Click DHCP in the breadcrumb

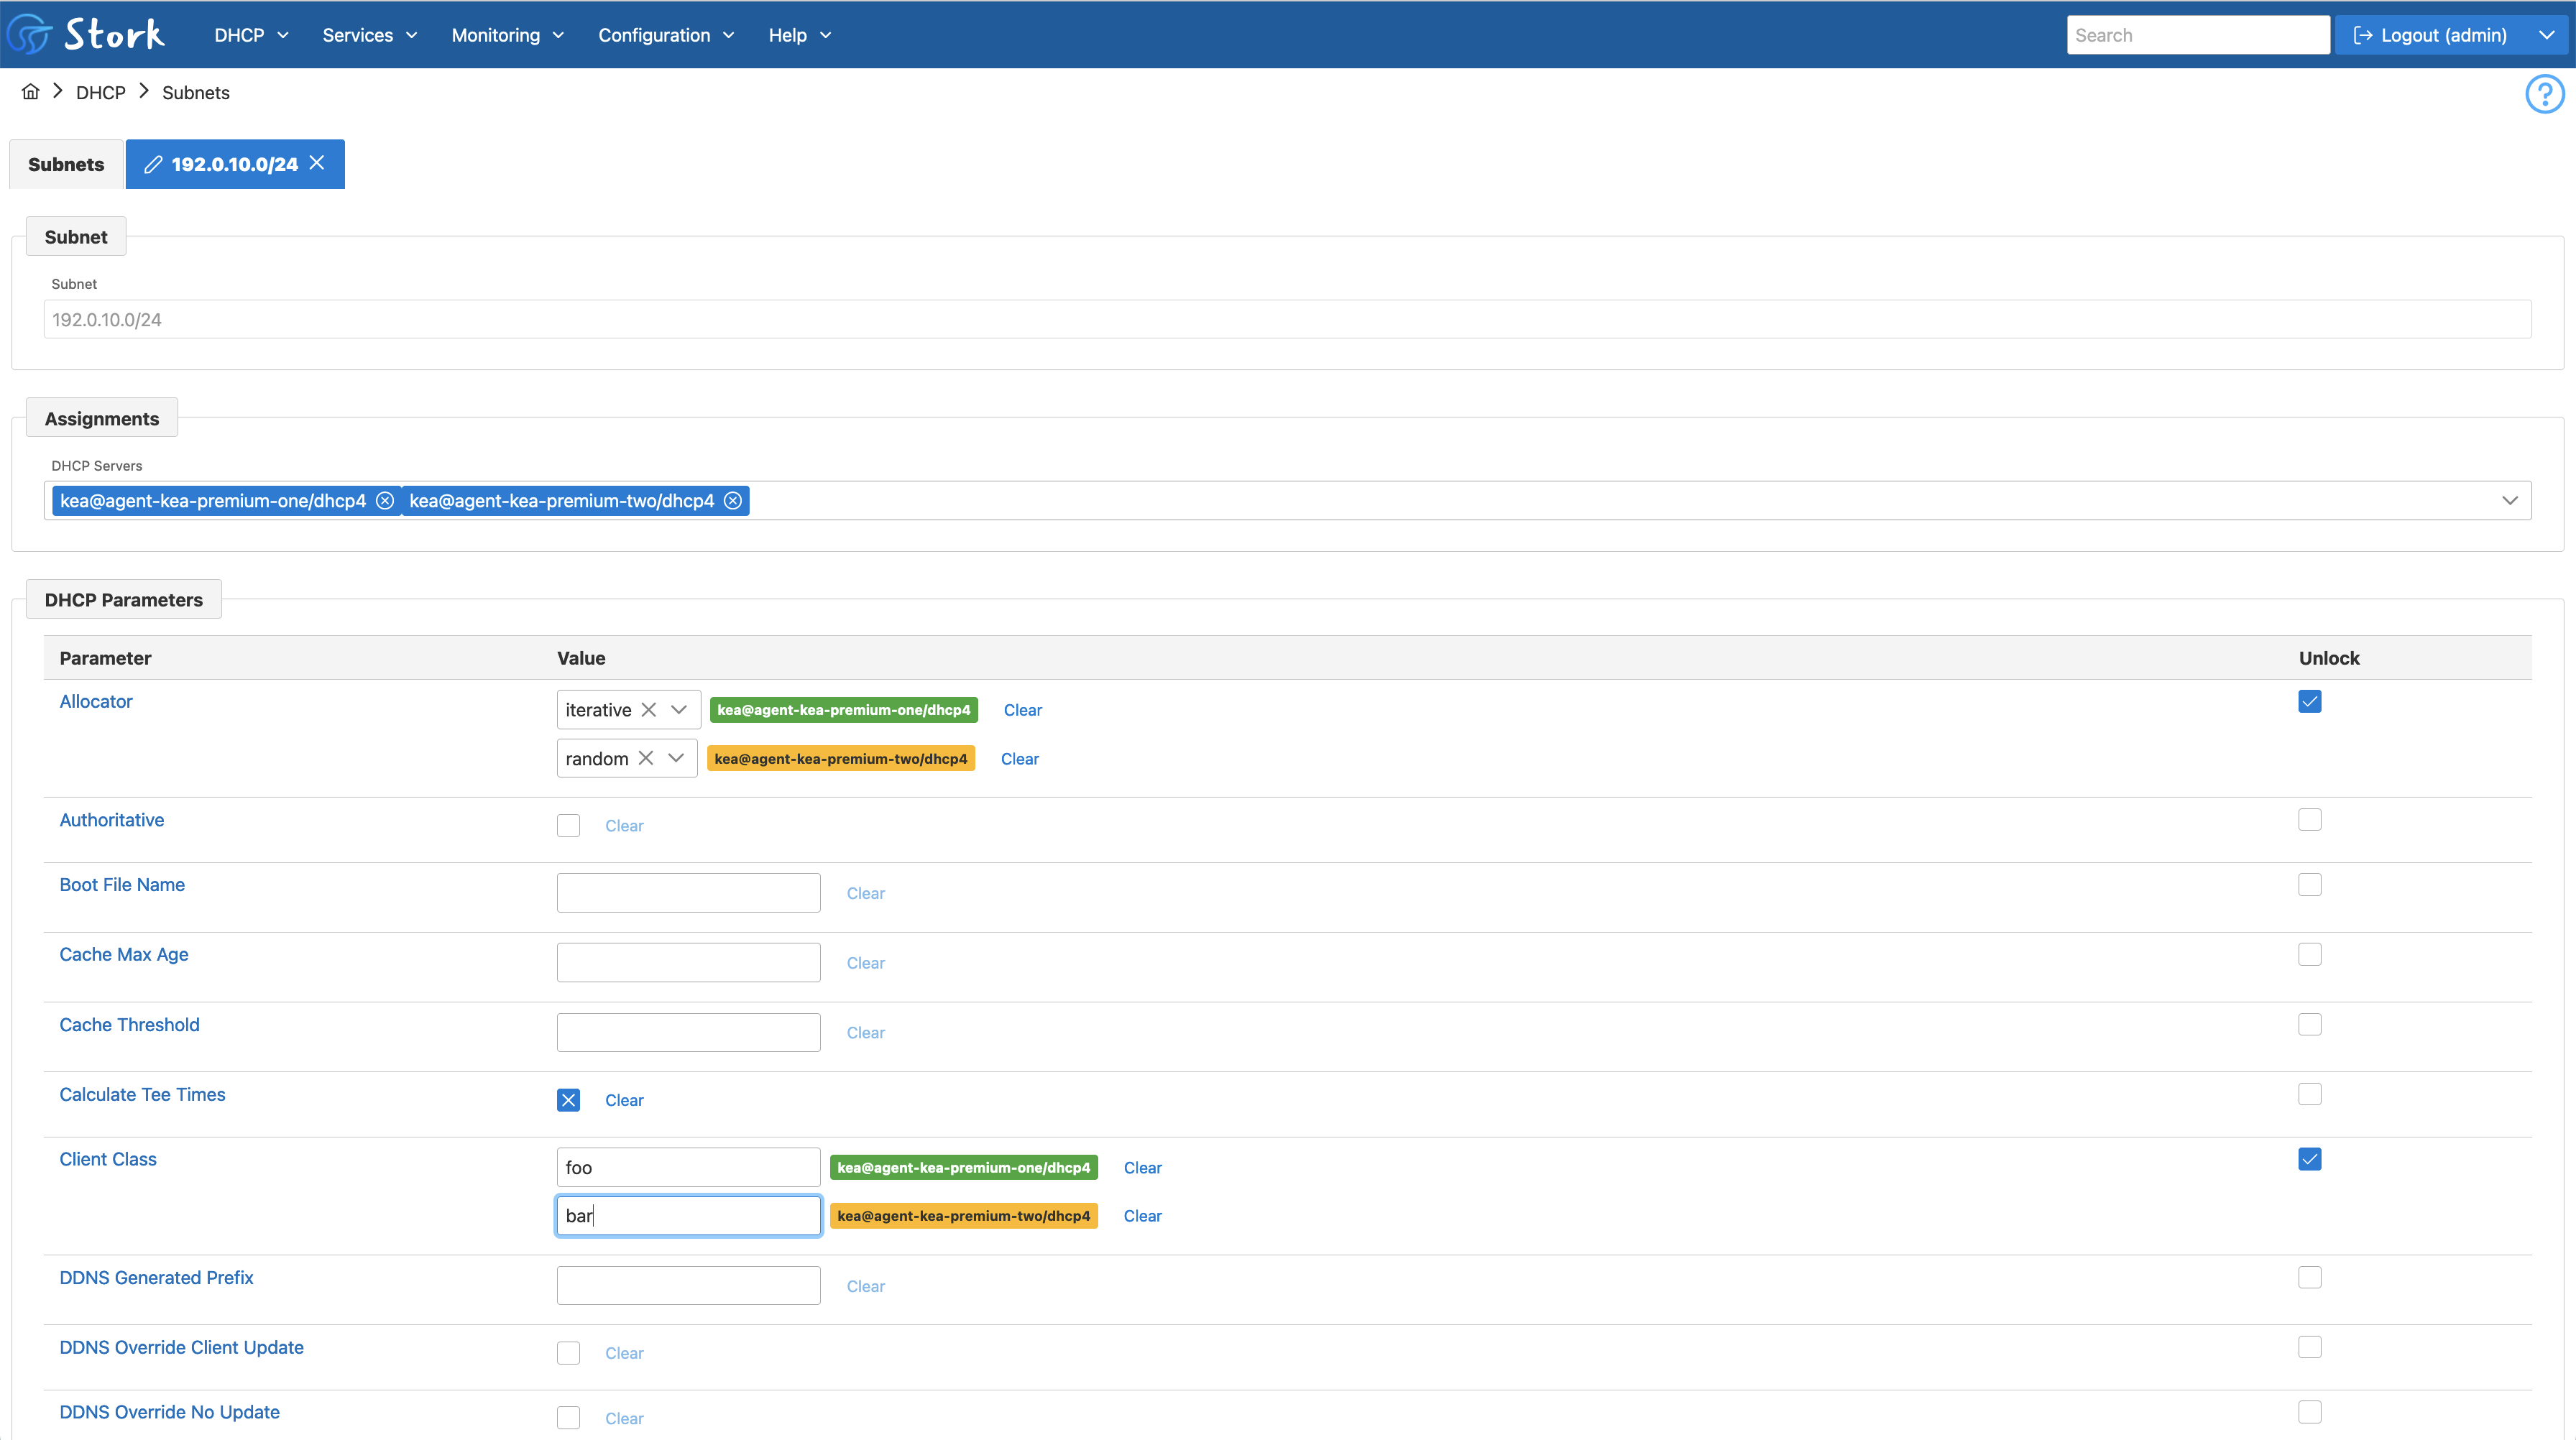pyautogui.click(x=101, y=92)
